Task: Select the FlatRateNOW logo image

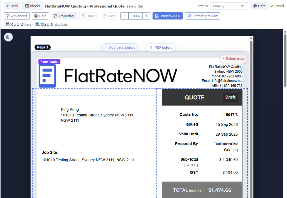Action: pyautogui.click(x=108, y=76)
